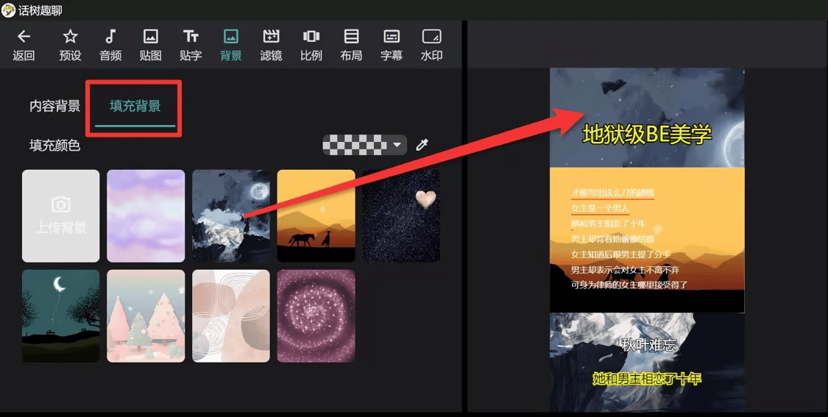Choose the purple cloud background thumbnail
Viewport: 828px width, 417px height.
[146, 216]
